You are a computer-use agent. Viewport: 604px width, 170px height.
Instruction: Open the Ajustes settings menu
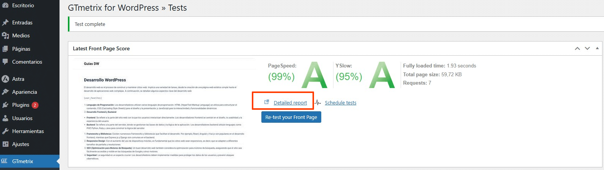pos(21,144)
